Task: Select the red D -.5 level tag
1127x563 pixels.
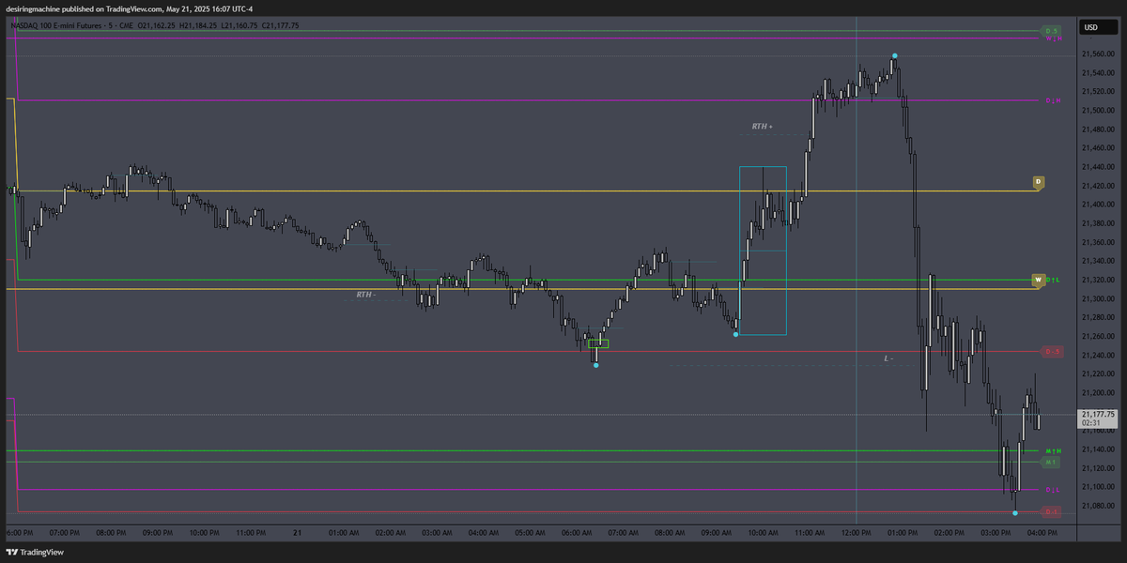Action: click(x=1052, y=352)
